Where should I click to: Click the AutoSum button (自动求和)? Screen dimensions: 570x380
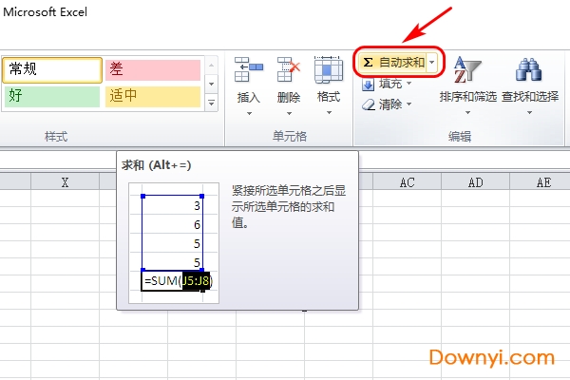click(x=393, y=63)
